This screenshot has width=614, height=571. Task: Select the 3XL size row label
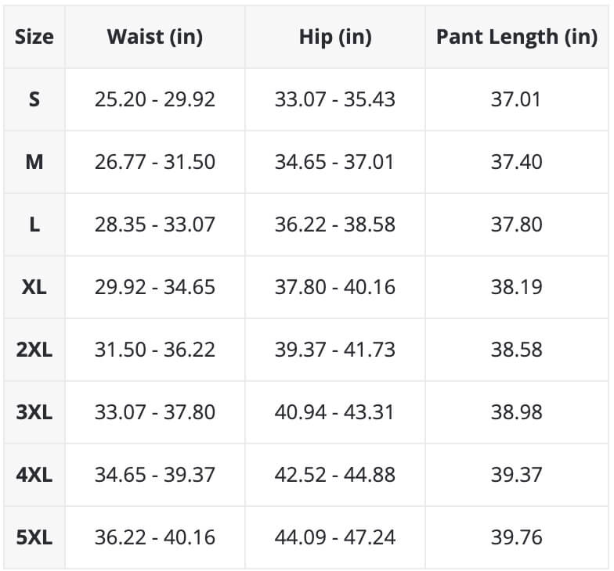(x=34, y=412)
